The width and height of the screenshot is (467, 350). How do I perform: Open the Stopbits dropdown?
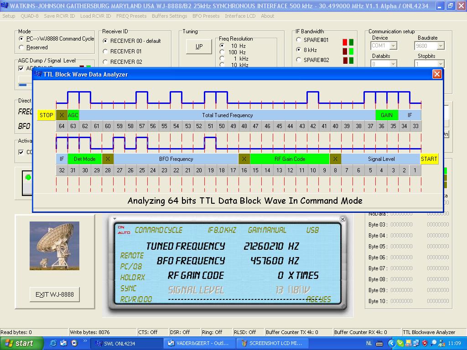441,64
